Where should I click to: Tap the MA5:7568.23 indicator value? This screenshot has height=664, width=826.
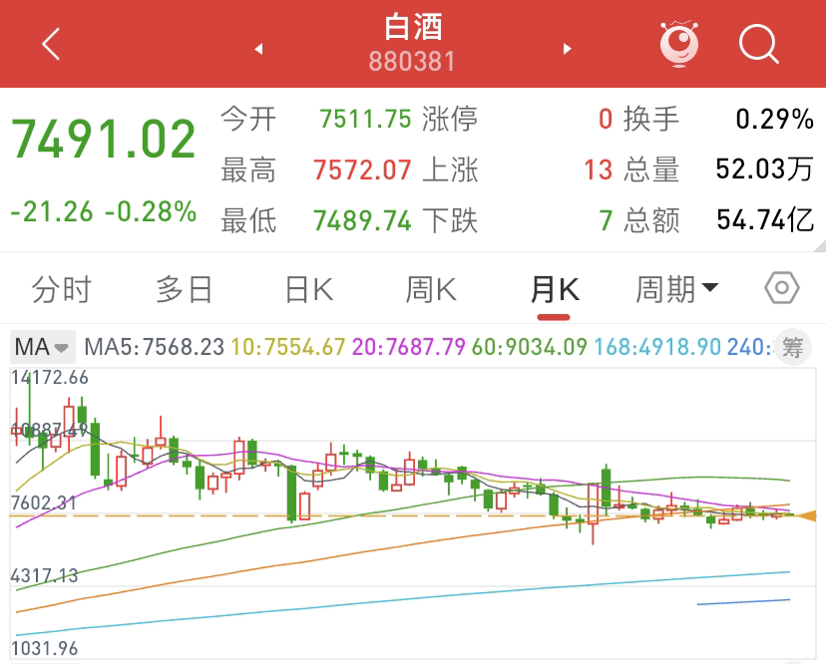(x=155, y=347)
